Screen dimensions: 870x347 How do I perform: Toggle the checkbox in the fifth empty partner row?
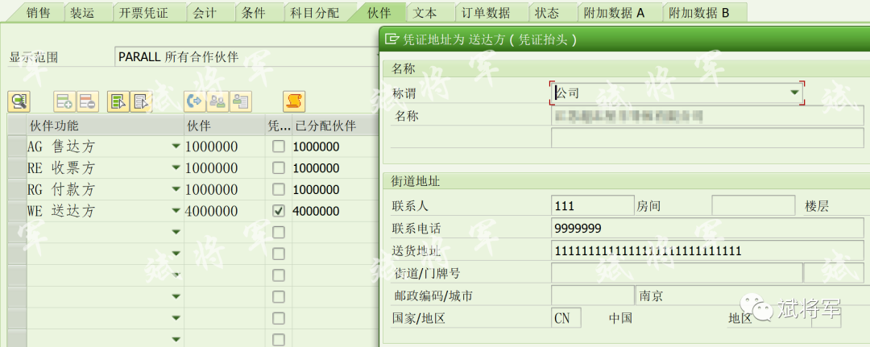(x=279, y=318)
